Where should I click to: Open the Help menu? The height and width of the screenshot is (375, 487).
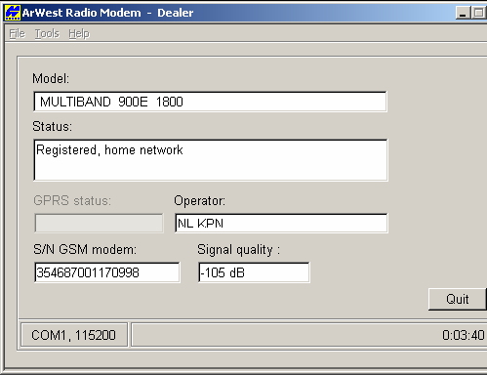tap(79, 33)
